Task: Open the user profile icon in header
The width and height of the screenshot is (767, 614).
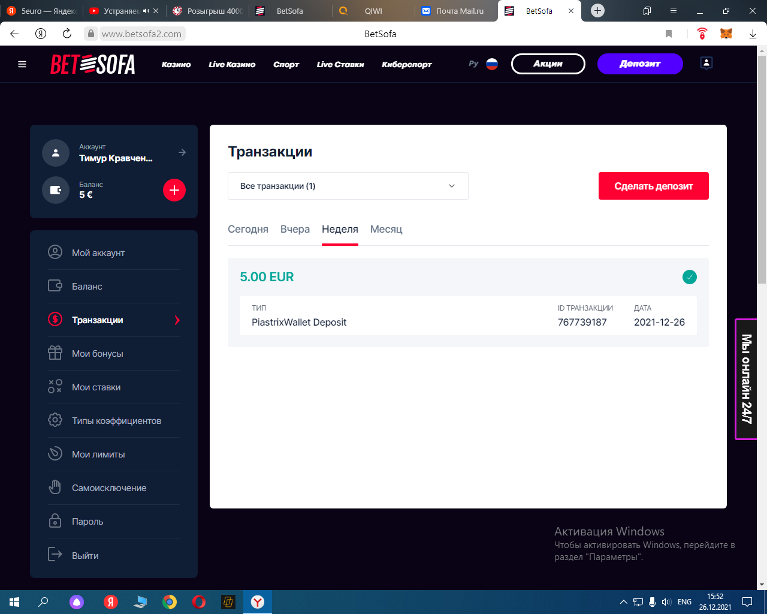Action: click(x=706, y=64)
